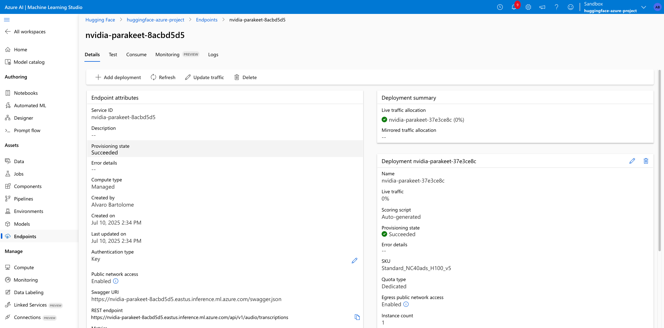Screen dimensions: 664x328
Task: Show info for Public network access
Action: pyautogui.click(x=115, y=281)
